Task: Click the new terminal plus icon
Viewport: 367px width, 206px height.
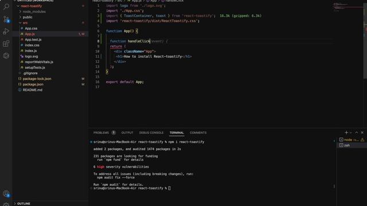Action: 346,133
